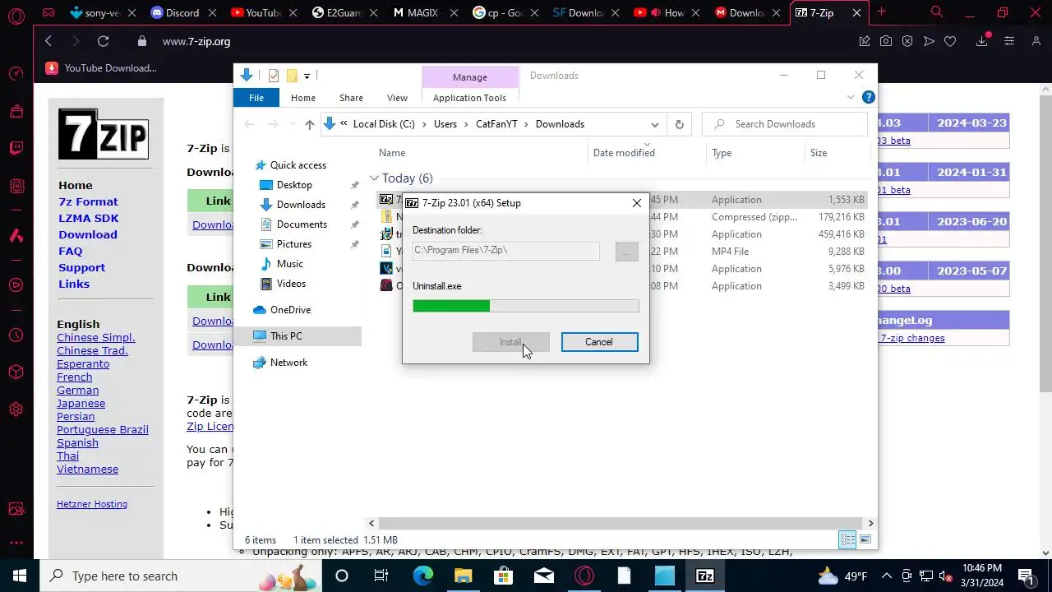Image resolution: width=1052 pixels, height=592 pixels.
Task: Click the Properties checkmark quick-access icon
Action: click(x=274, y=76)
